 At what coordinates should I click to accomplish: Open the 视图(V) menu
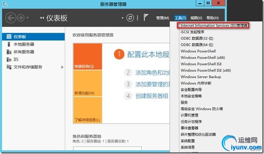(196, 18)
